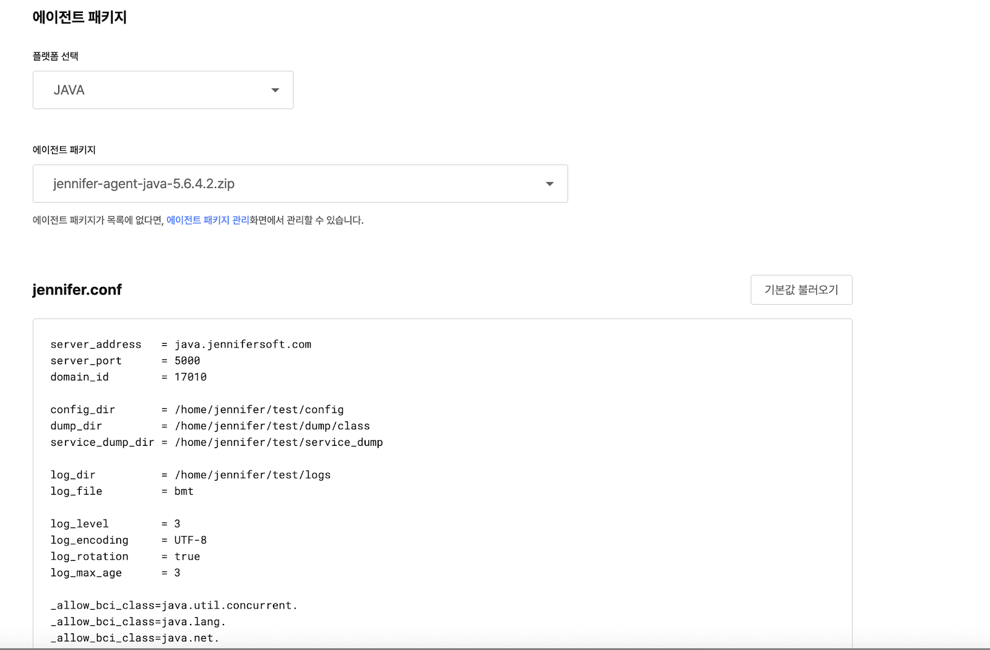Click the log_max_age = 3 line
Viewport: 990px width, 650px height.
115,573
